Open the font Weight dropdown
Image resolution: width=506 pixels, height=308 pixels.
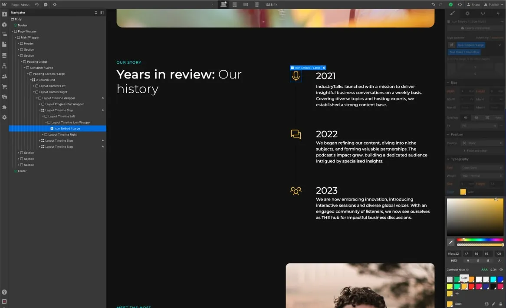(x=482, y=176)
